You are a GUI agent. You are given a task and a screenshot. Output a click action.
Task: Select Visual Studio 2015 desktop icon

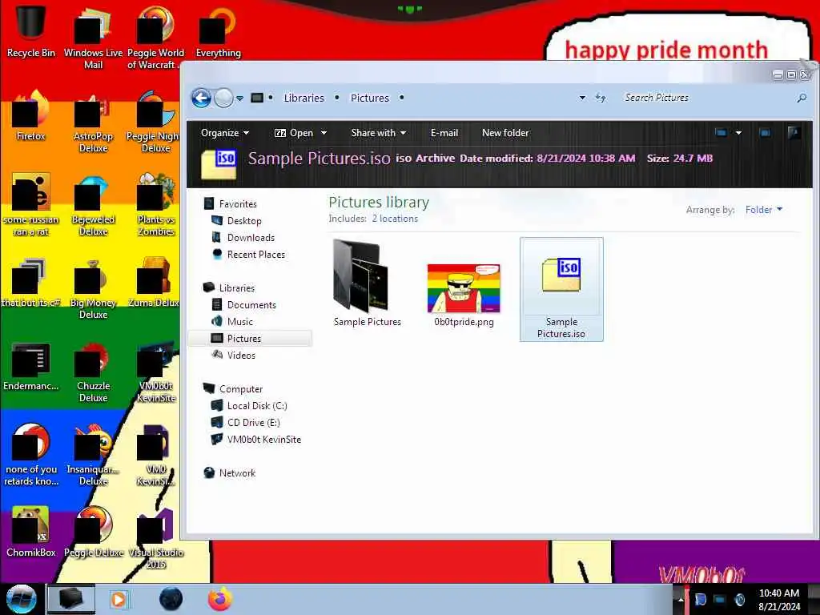coord(155,538)
